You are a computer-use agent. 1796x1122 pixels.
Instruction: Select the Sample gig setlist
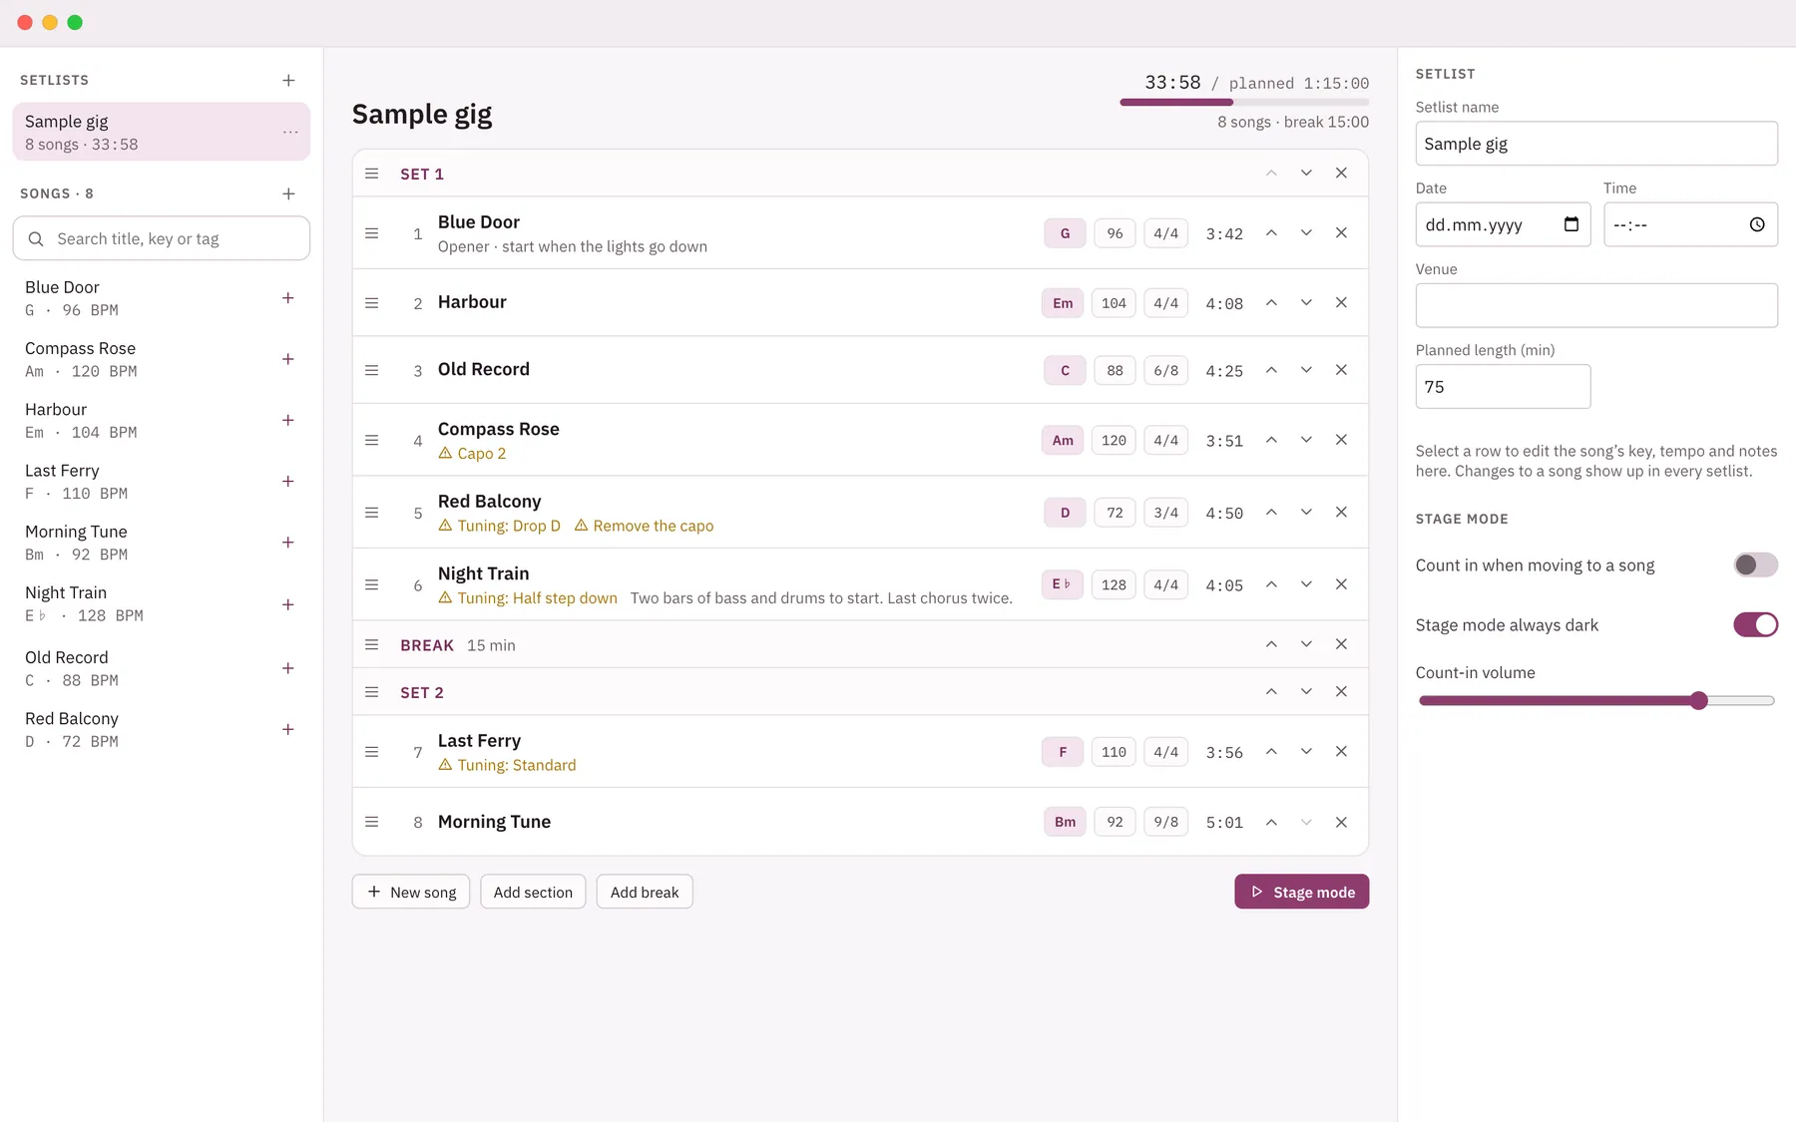point(161,132)
